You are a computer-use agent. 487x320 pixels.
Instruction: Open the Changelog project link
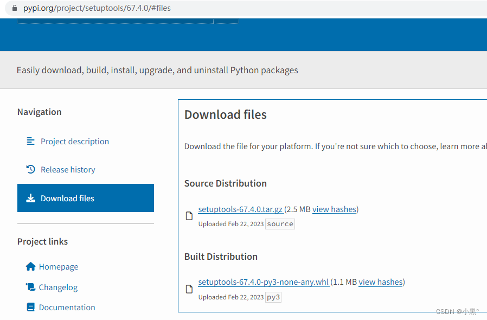click(x=58, y=287)
